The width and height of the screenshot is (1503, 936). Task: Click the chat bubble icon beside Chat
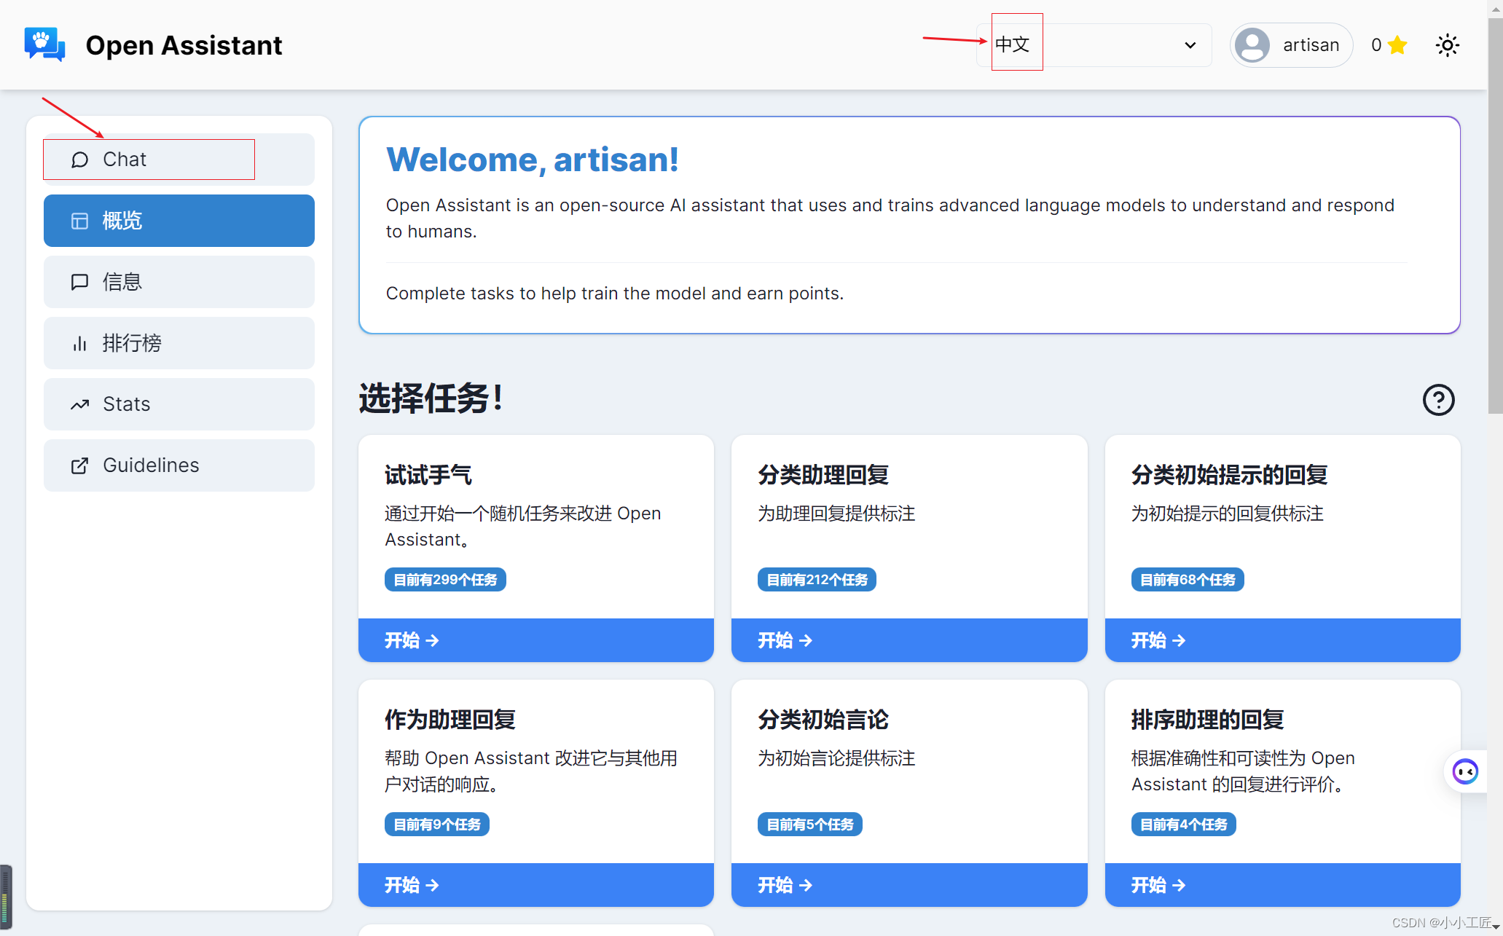(79, 159)
